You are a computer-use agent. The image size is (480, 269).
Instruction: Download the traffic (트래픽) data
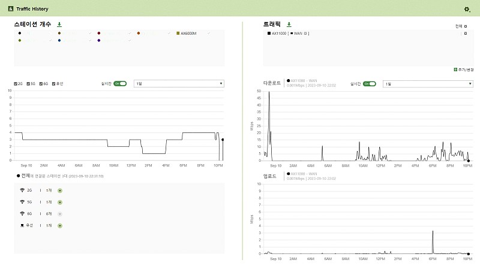point(289,25)
